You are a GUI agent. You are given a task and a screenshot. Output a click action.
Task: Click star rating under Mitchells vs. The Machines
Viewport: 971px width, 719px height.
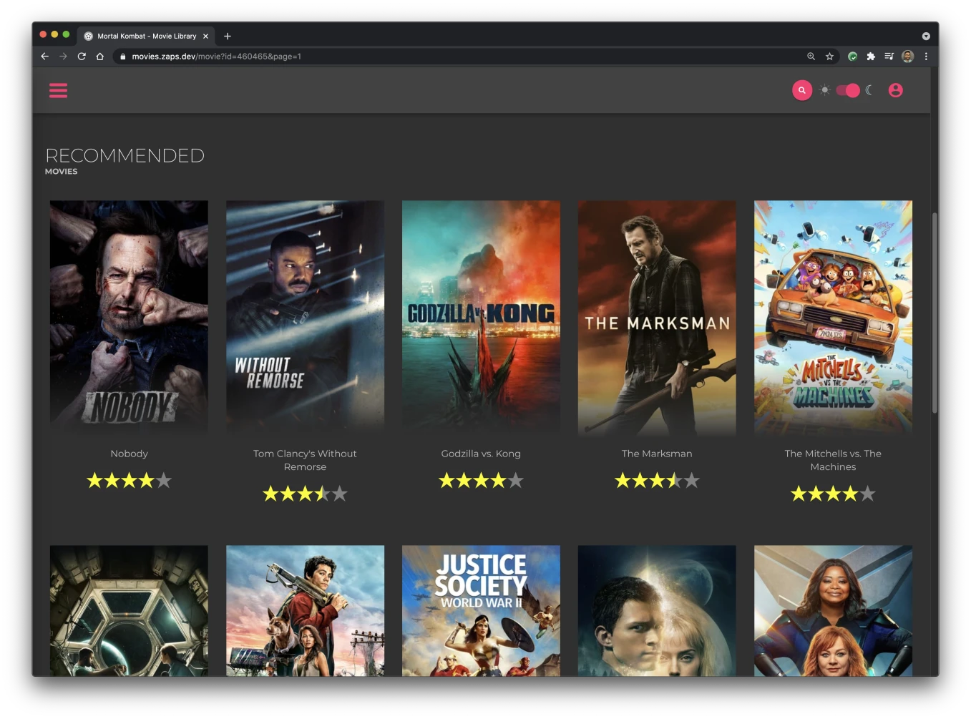pyautogui.click(x=833, y=494)
